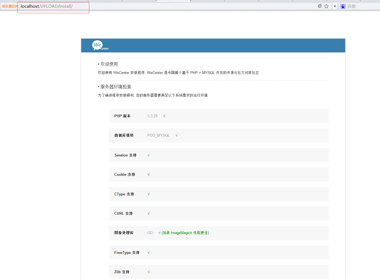
Task: Click the CType 支持 row label
Action: [x=124, y=194]
